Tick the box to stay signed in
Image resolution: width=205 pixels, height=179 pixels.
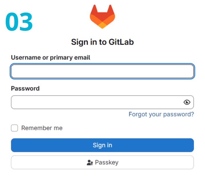point(15,128)
